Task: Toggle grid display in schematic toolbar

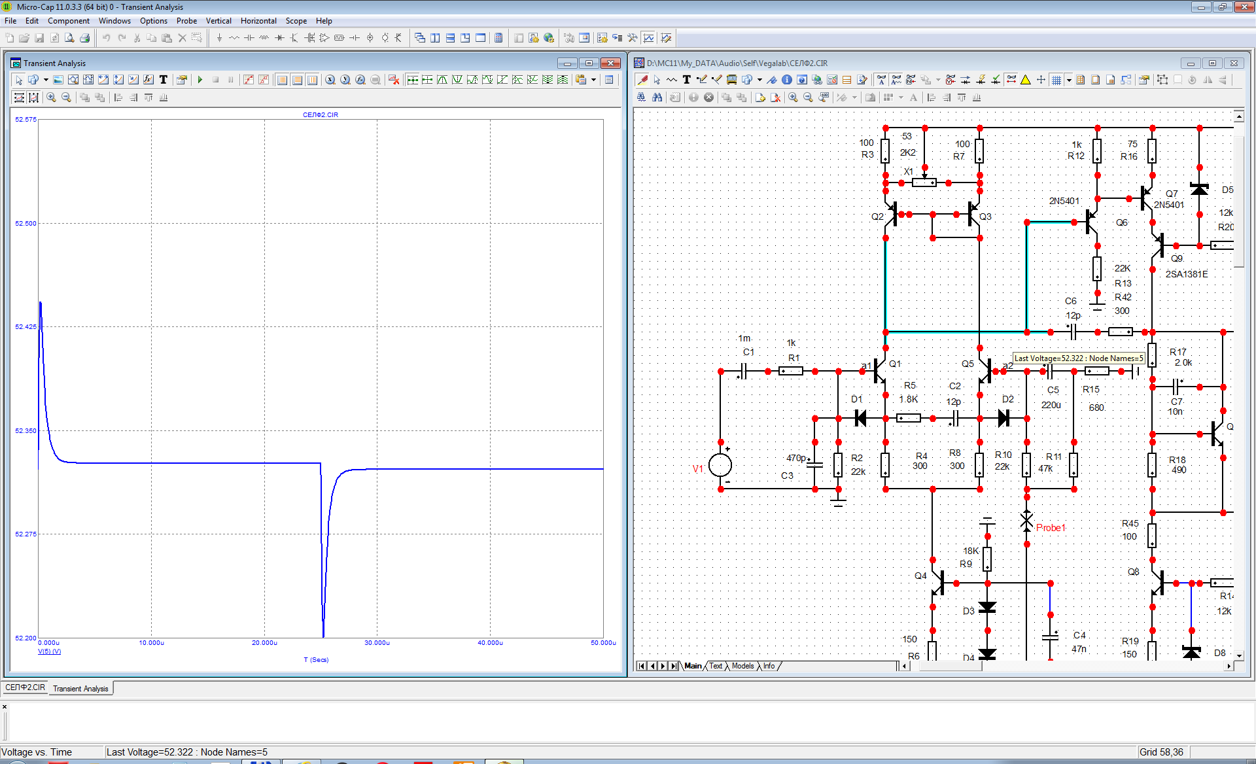Action: point(1056,80)
